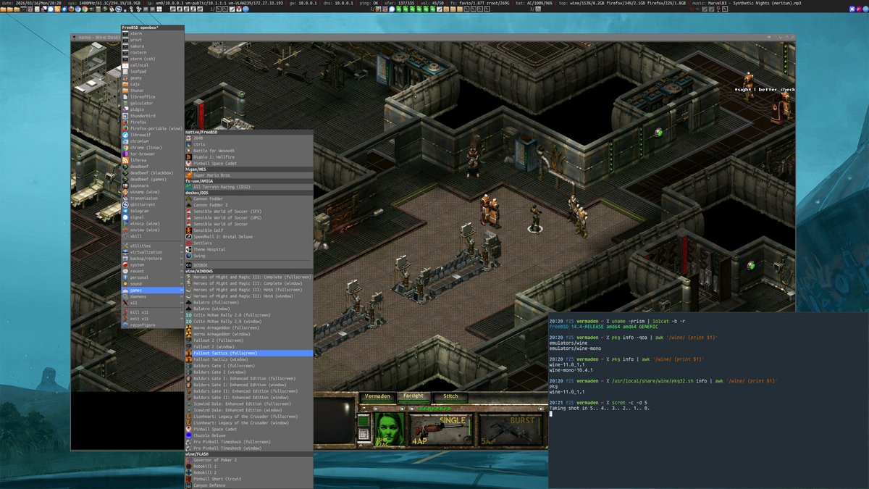Expand the system submenu
The width and height of the screenshot is (869, 489).
(x=153, y=264)
